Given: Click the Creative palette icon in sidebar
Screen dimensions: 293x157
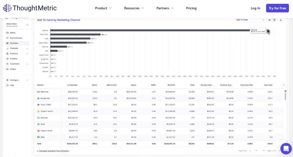Looking at the screenshot, I should [7, 59].
